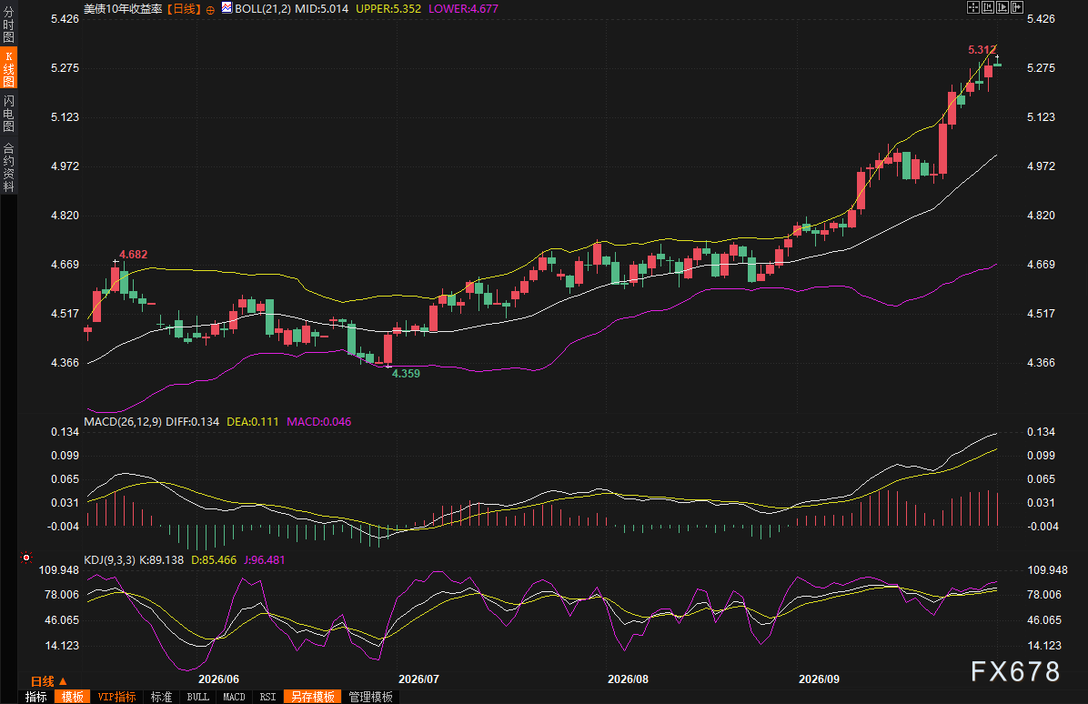Viewport: 1088px width, 704px height.
Task: Click the crosshair cursor icon at top right
Action: (973, 7)
